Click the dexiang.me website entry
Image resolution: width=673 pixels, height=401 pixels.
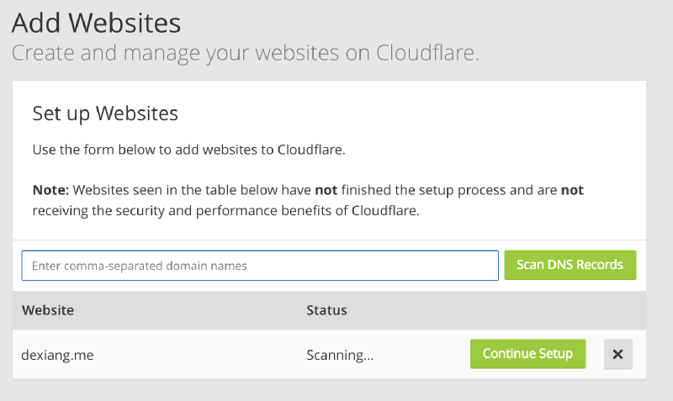[57, 355]
